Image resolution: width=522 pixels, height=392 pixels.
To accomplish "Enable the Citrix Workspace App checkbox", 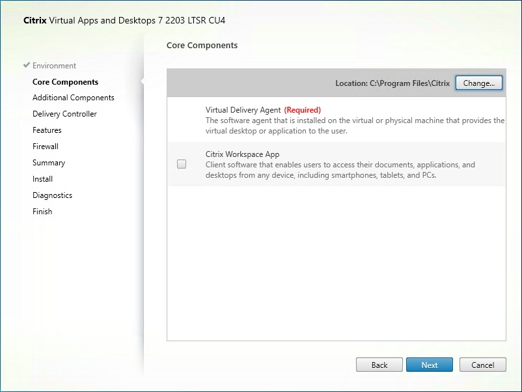I will (182, 163).
